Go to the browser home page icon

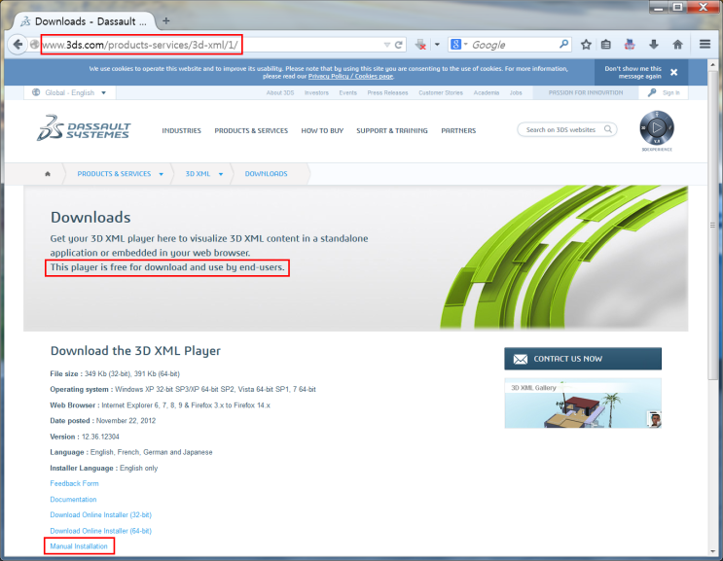[x=677, y=45]
